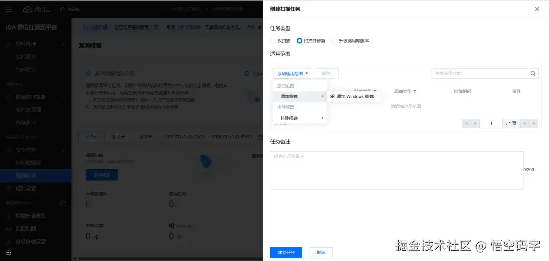
Task: Switch to the 近30天 tab
Action: click(x=146, y=137)
